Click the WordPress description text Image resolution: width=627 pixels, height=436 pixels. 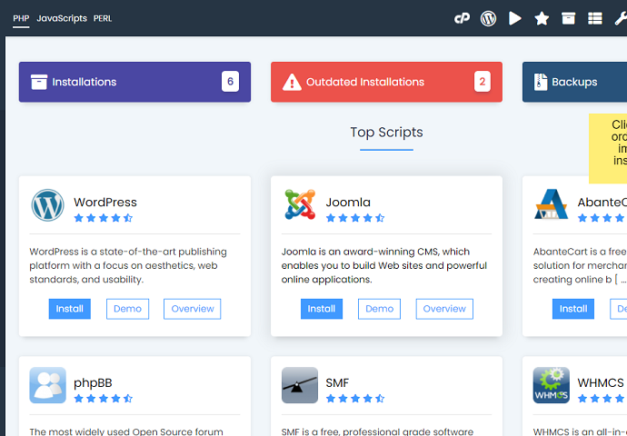pyautogui.click(x=128, y=265)
